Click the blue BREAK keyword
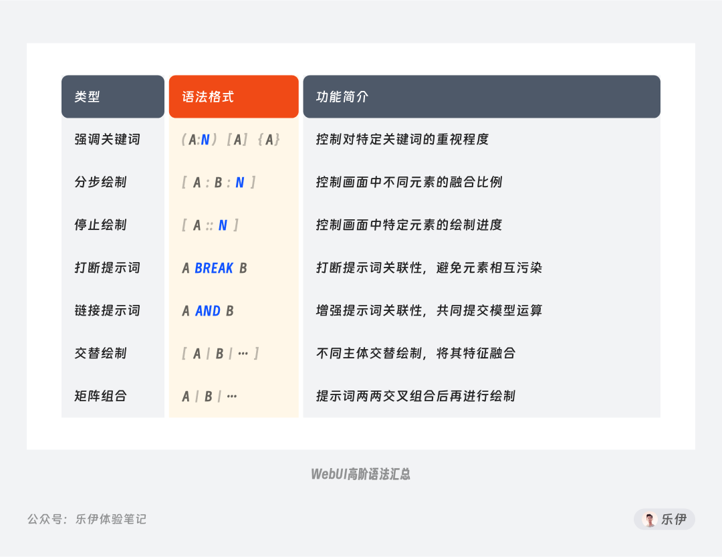This screenshot has width=722, height=557. click(214, 268)
